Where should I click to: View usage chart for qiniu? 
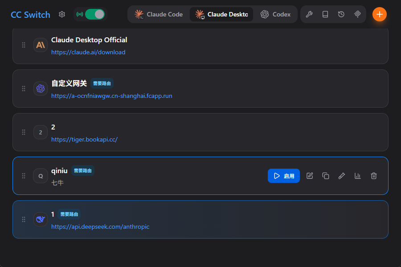coord(357,176)
